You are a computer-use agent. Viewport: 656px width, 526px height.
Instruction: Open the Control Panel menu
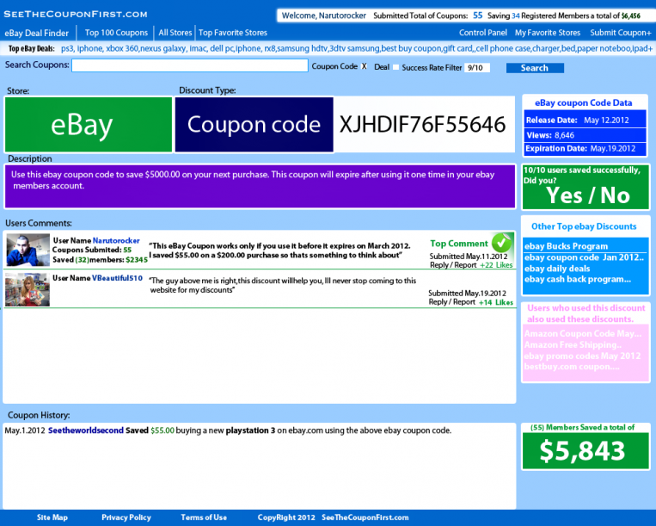(483, 33)
